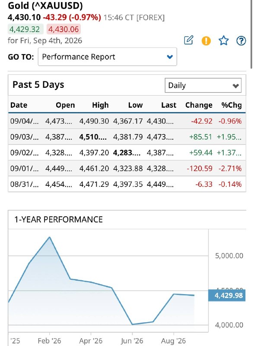
Task: Click the Performance Report dropdown chevron
Action: point(170,57)
